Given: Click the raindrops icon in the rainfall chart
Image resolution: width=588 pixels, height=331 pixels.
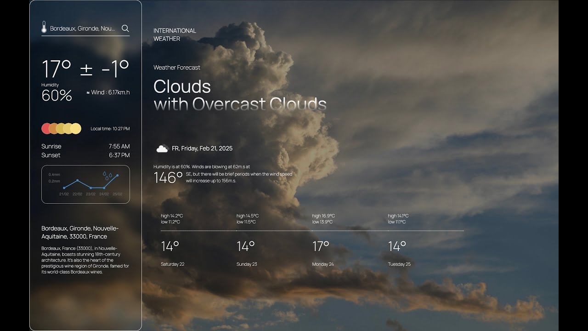Looking at the screenshot, I should pyautogui.click(x=107, y=176).
